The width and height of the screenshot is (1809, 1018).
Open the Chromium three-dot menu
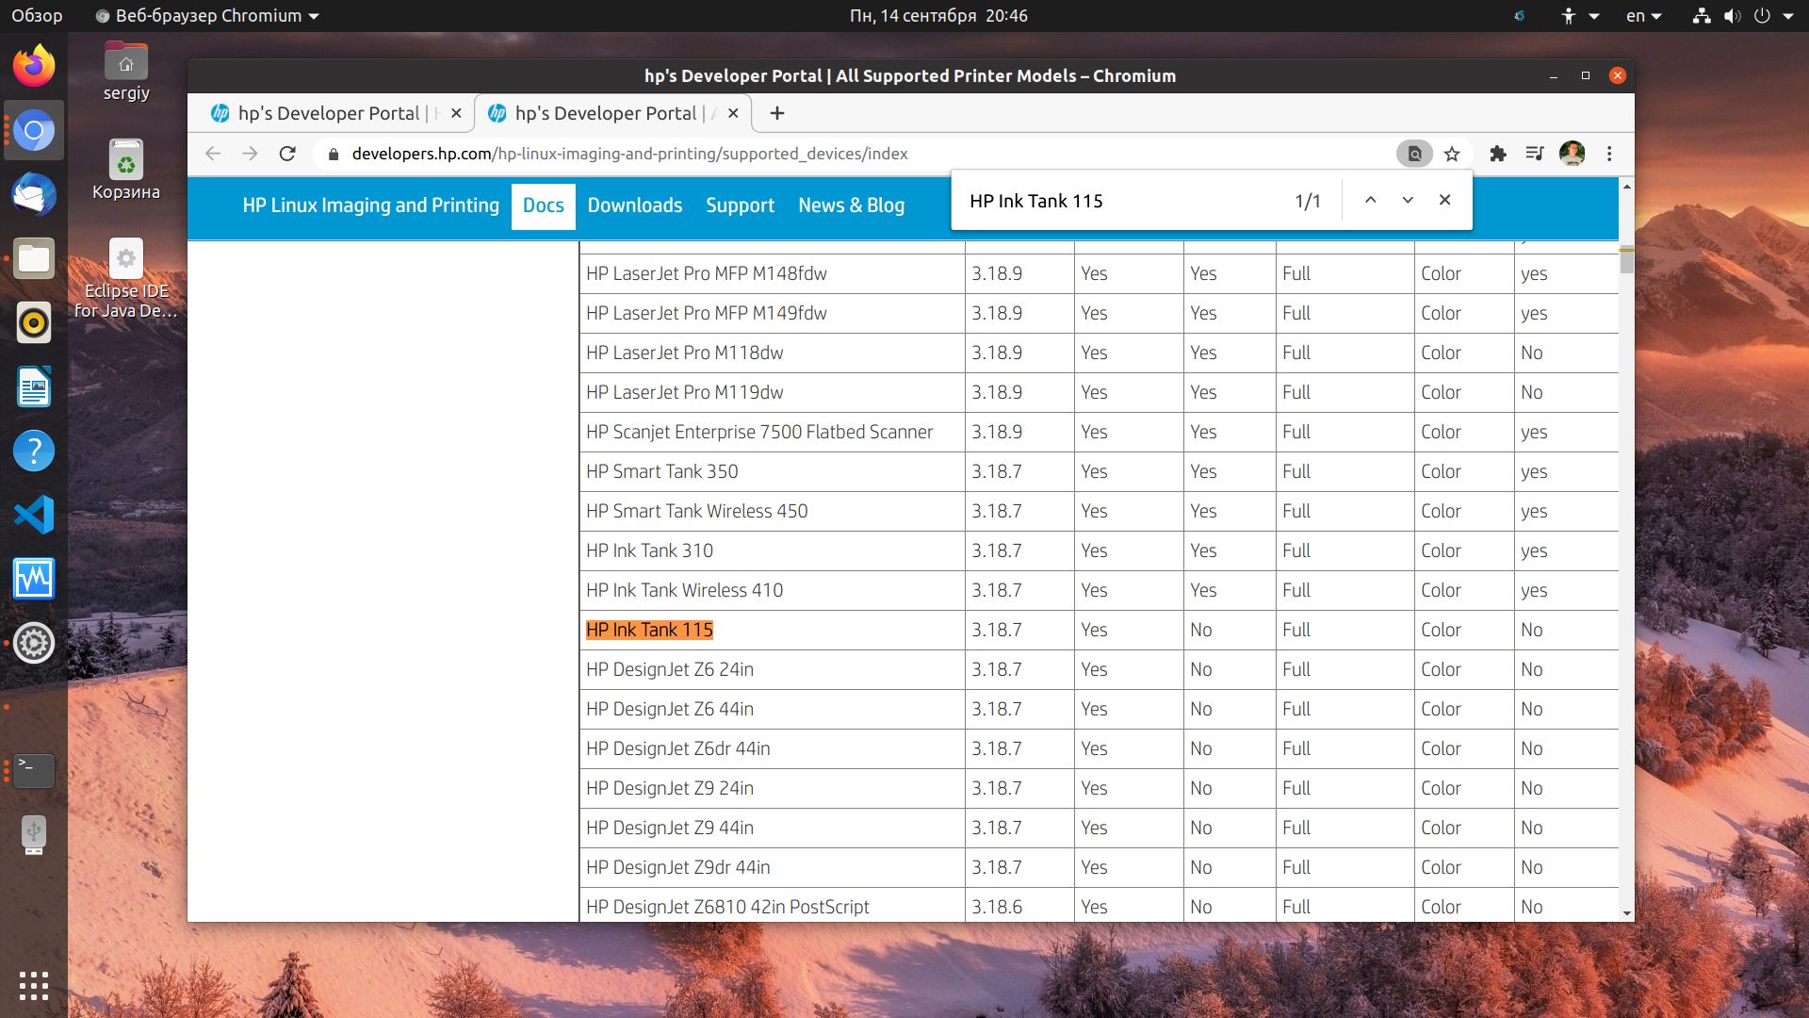[1609, 154]
